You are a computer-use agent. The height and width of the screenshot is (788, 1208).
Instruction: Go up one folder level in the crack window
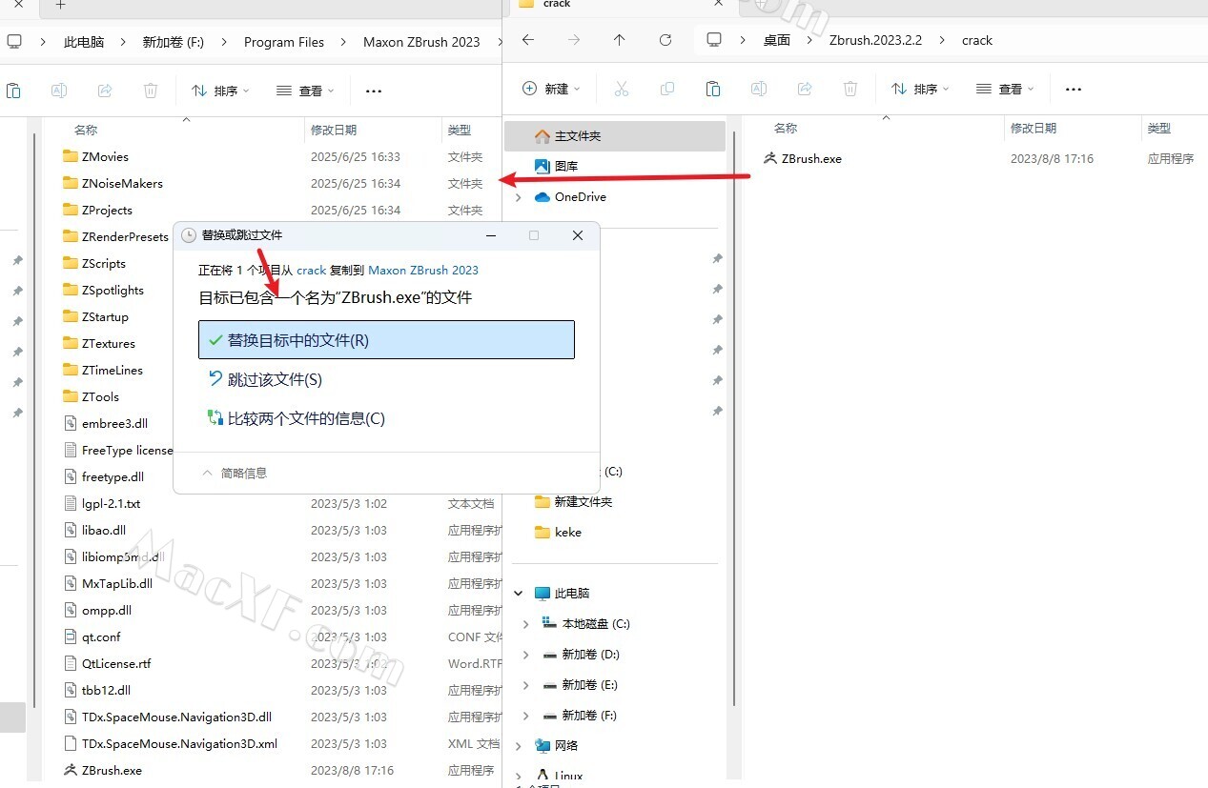[x=620, y=40]
